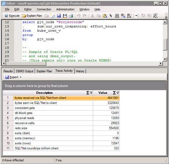Screen dimensions: 169x164
Task: Open the Description column filter funnel
Action: pyautogui.click(x=91, y=93)
